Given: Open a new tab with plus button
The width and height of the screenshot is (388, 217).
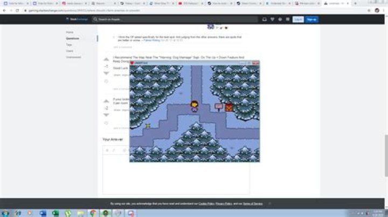Looking at the screenshot, I should pos(355,3).
